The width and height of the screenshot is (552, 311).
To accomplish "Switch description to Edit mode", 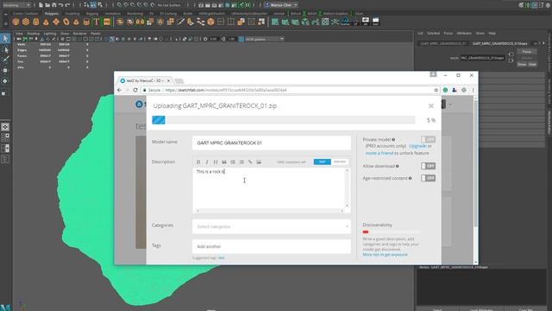I will pos(322,162).
